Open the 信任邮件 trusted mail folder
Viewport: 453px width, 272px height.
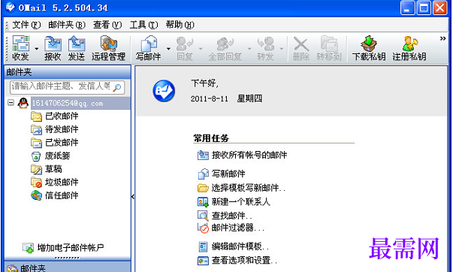62,195
